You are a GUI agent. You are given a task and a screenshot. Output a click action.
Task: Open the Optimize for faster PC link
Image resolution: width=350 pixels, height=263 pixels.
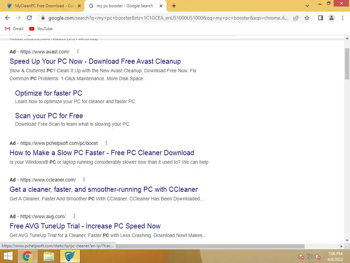[49, 93]
